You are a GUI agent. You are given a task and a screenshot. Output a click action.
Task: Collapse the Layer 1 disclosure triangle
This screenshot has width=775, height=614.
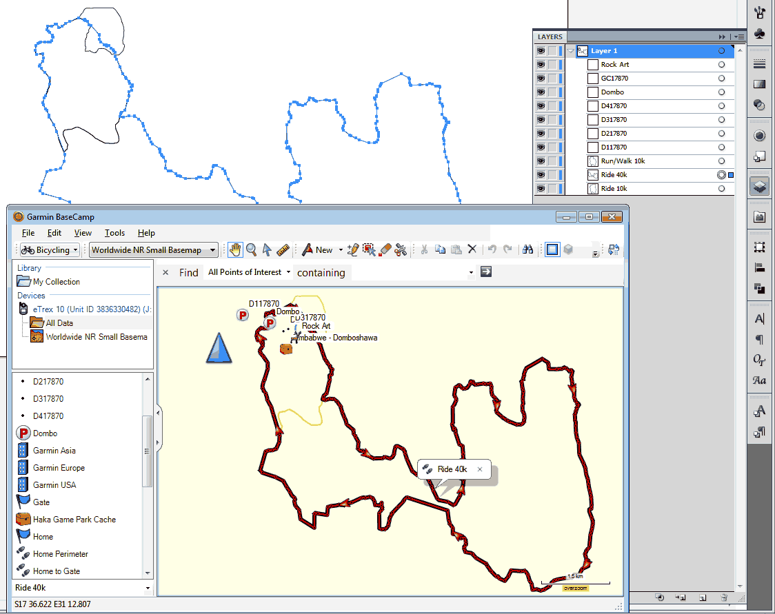571,51
